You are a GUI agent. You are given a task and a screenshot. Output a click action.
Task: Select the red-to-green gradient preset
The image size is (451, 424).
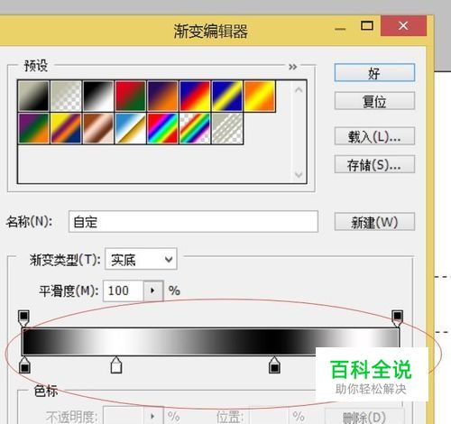point(131,97)
